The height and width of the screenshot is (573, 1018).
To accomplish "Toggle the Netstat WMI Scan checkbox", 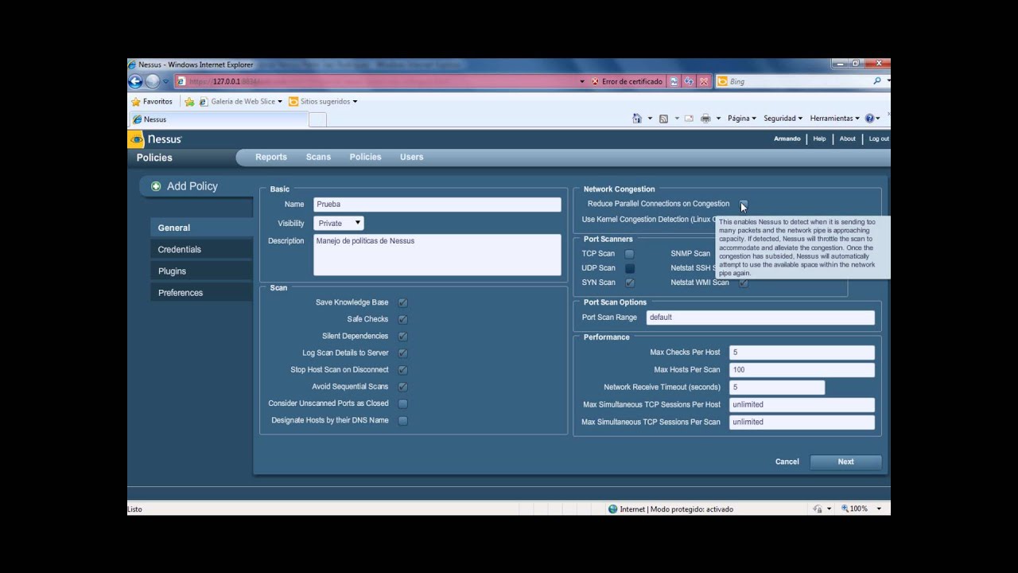I will 744,283.
